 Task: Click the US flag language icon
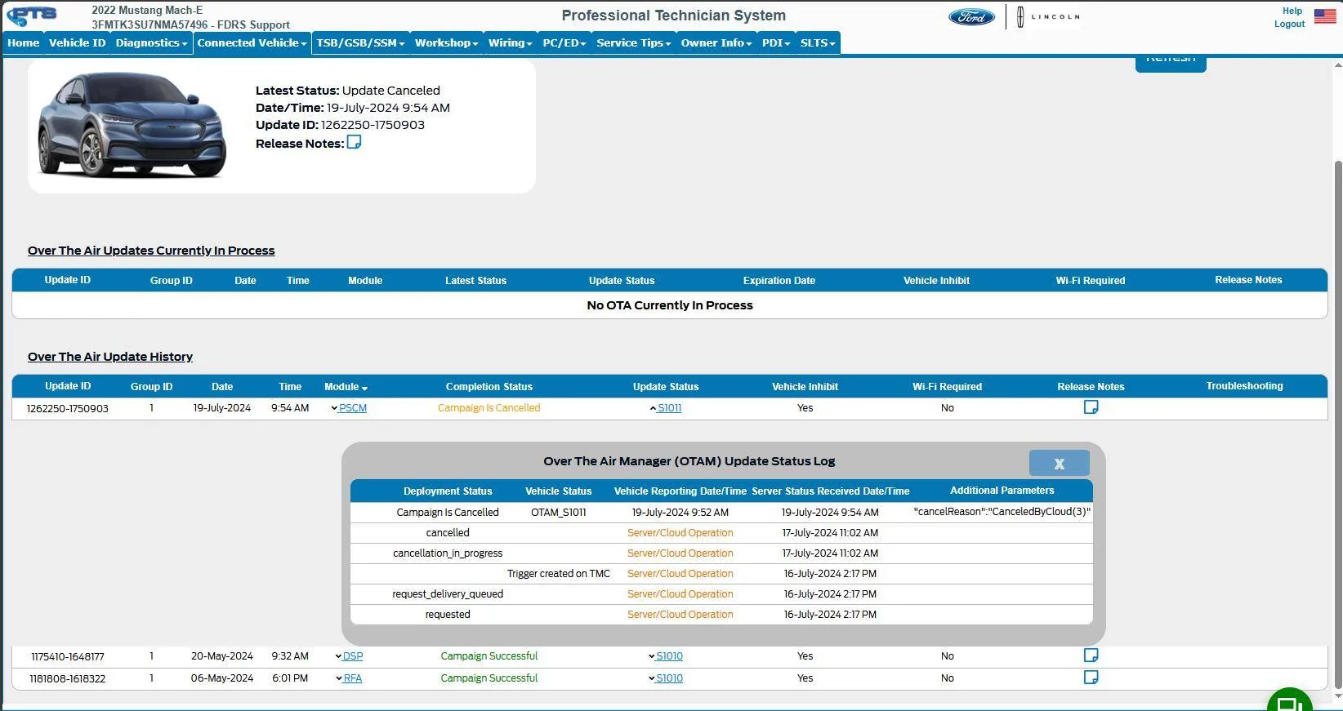pos(1325,16)
